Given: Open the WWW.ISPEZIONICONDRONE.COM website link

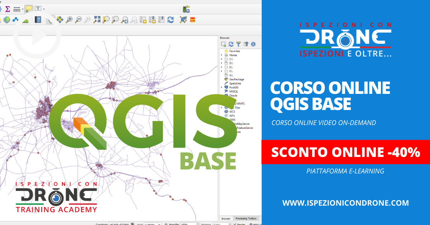Looking at the screenshot, I should point(345,203).
